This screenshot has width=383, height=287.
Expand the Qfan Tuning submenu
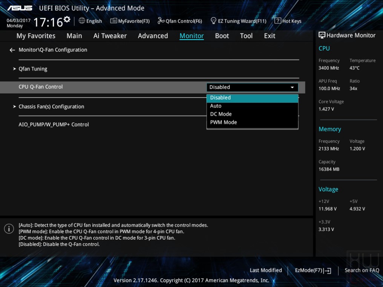(33, 69)
